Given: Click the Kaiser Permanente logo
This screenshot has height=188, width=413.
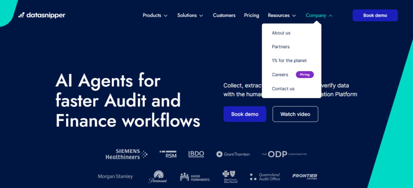Looking at the screenshot, I should (x=195, y=177).
